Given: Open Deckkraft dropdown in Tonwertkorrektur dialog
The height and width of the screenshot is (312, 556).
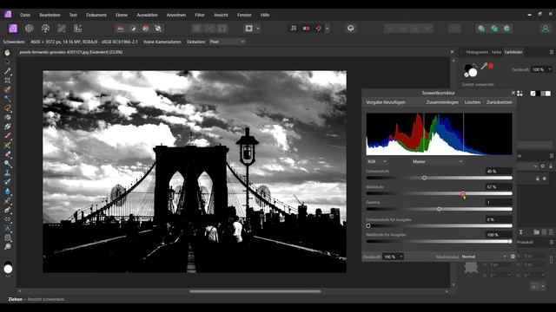Looking at the screenshot, I should (401, 257).
